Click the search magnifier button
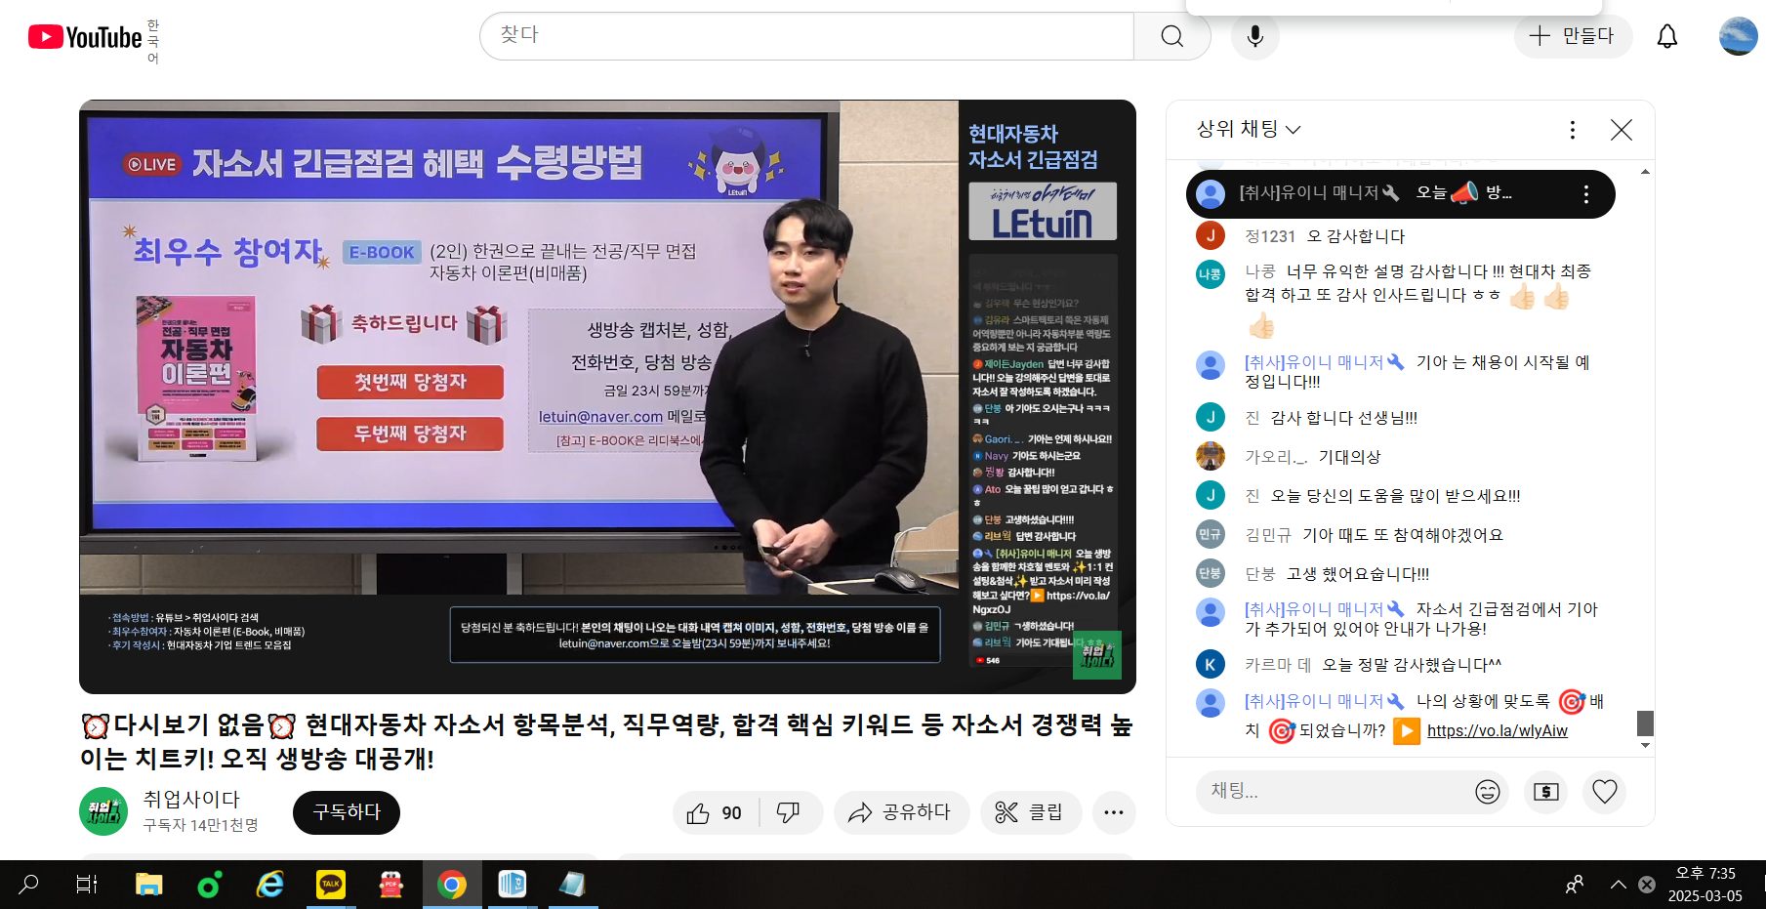Screen dimensions: 1766x909 click(1172, 36)
